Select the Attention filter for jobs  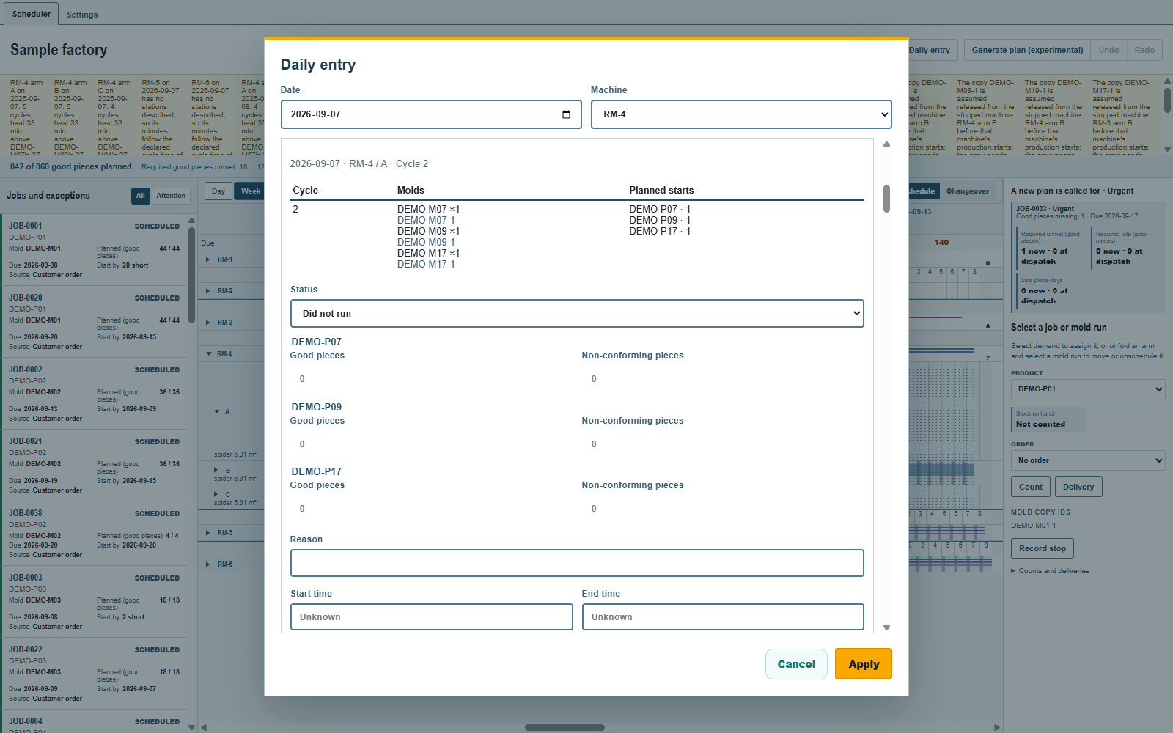pyautogui.click(x=171, y=196)
